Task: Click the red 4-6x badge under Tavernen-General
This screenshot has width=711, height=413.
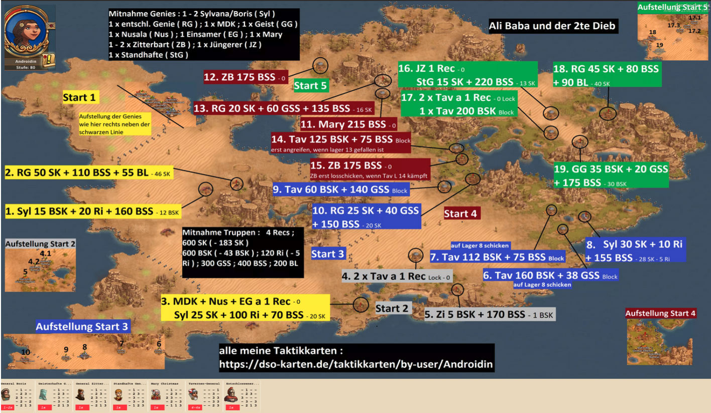Action: [x=193, y=407]
